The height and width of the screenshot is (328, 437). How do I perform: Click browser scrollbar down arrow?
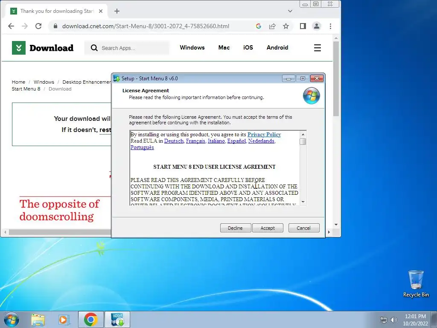point(336,225)
